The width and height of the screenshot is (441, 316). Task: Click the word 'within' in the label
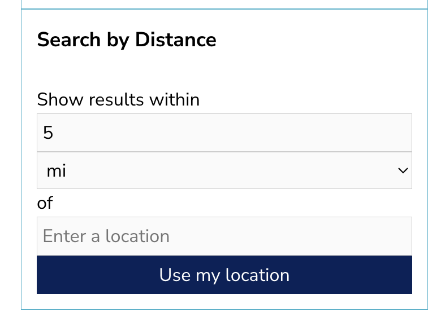(174, 99)
